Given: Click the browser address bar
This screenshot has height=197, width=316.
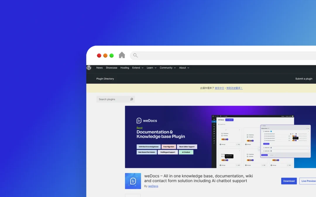Looking at the screenshot, I should (223, 55).
